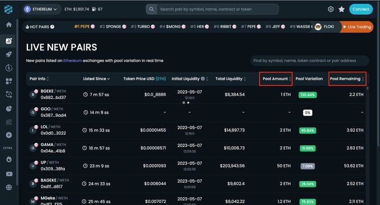
Task: Open settings gear icon in header
Action: pos(331,9)
